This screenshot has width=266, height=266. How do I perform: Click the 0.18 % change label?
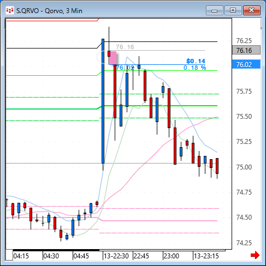(194, 68)
